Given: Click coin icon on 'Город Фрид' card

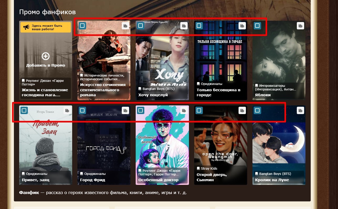Looking at the screenshot, I should (x=125, y=110).
